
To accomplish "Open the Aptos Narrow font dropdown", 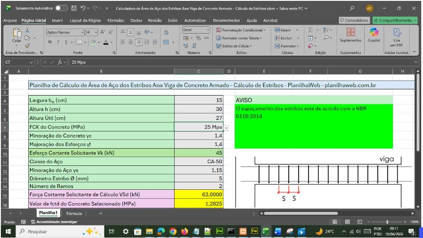I will [x=82, y=32].
